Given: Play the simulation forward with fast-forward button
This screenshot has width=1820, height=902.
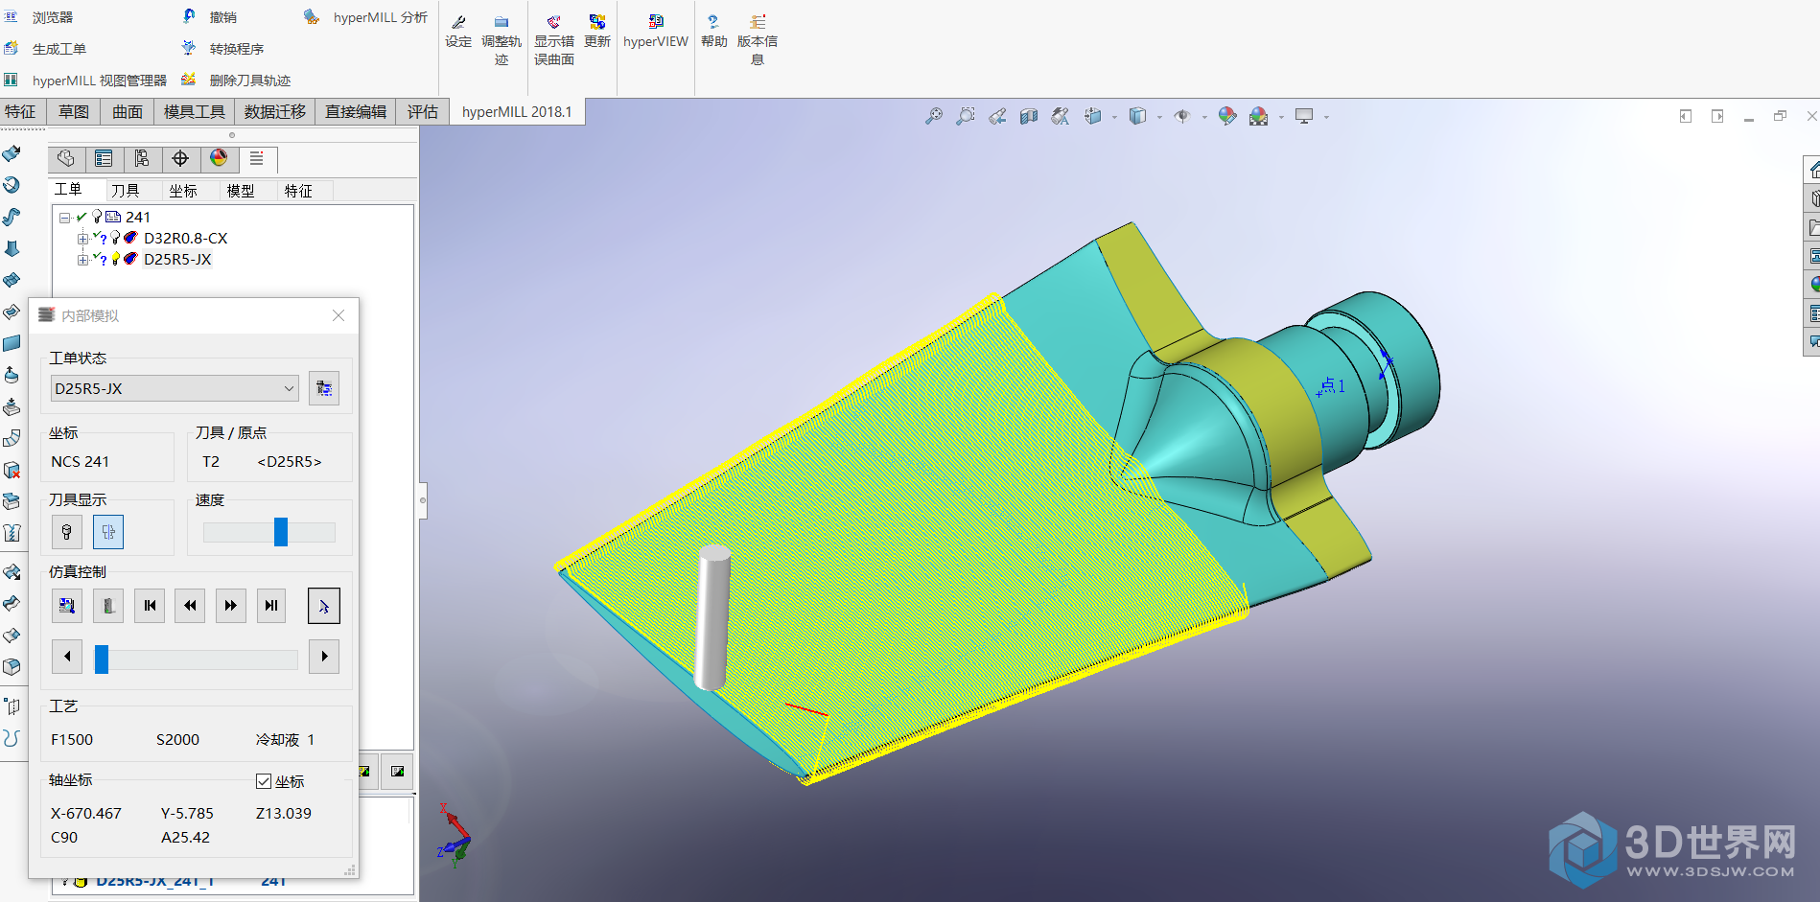Looking at the screenshot, I should click(231, 606).
